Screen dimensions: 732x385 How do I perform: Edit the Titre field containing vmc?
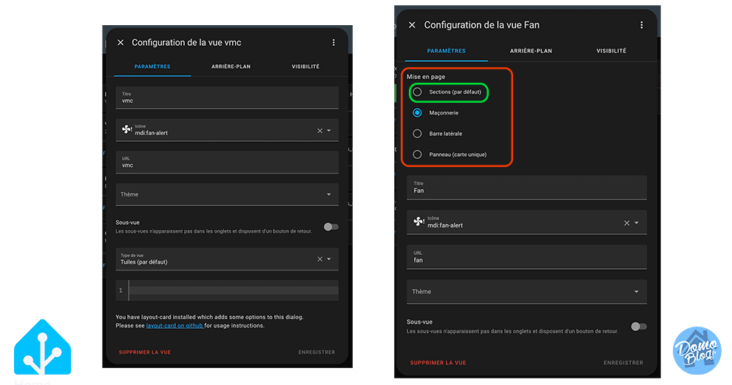coord(227,98)
